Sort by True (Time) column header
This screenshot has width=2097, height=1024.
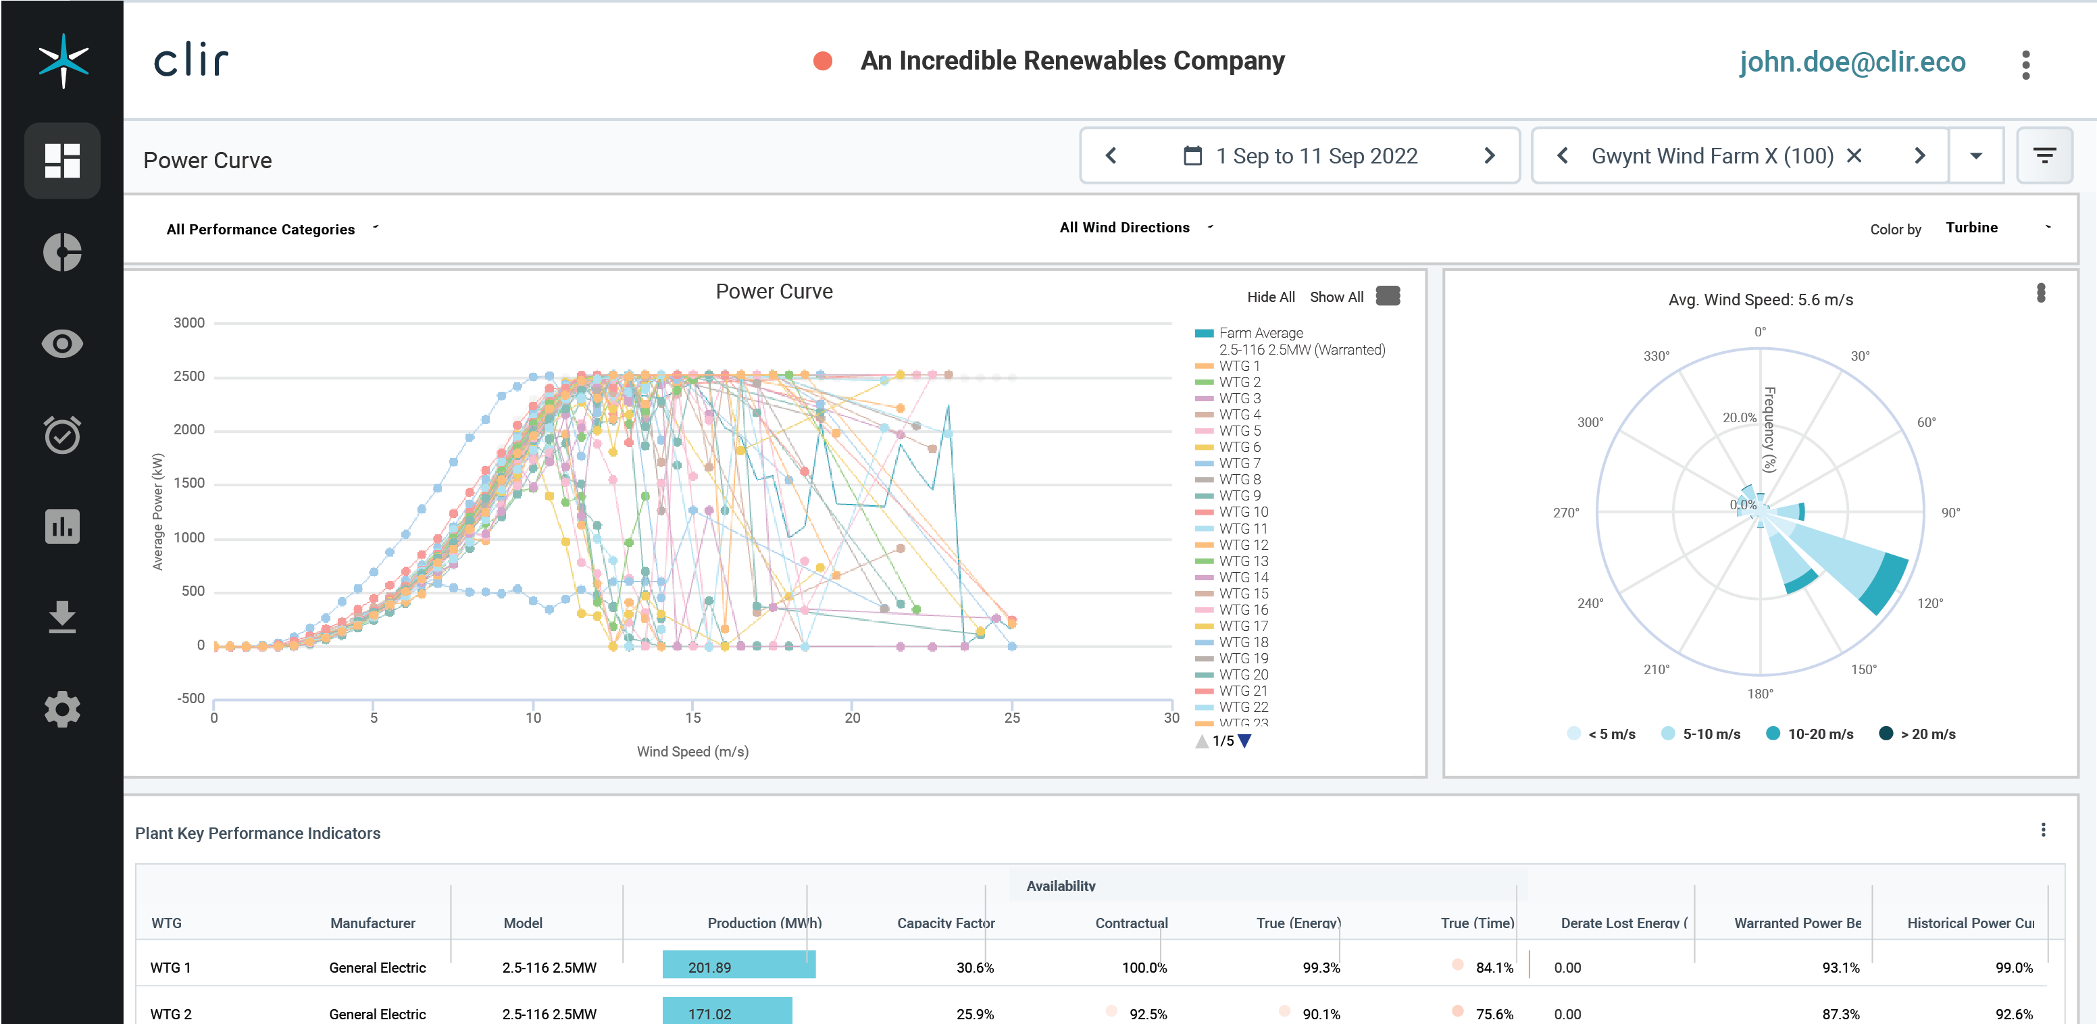click(x=1477, y=922)
